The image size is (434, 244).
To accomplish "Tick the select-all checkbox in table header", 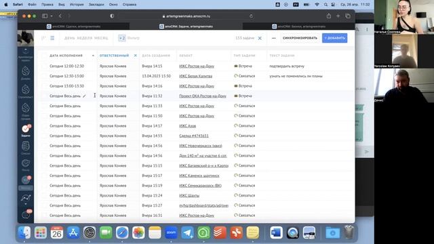I will [x=44, y=56].
